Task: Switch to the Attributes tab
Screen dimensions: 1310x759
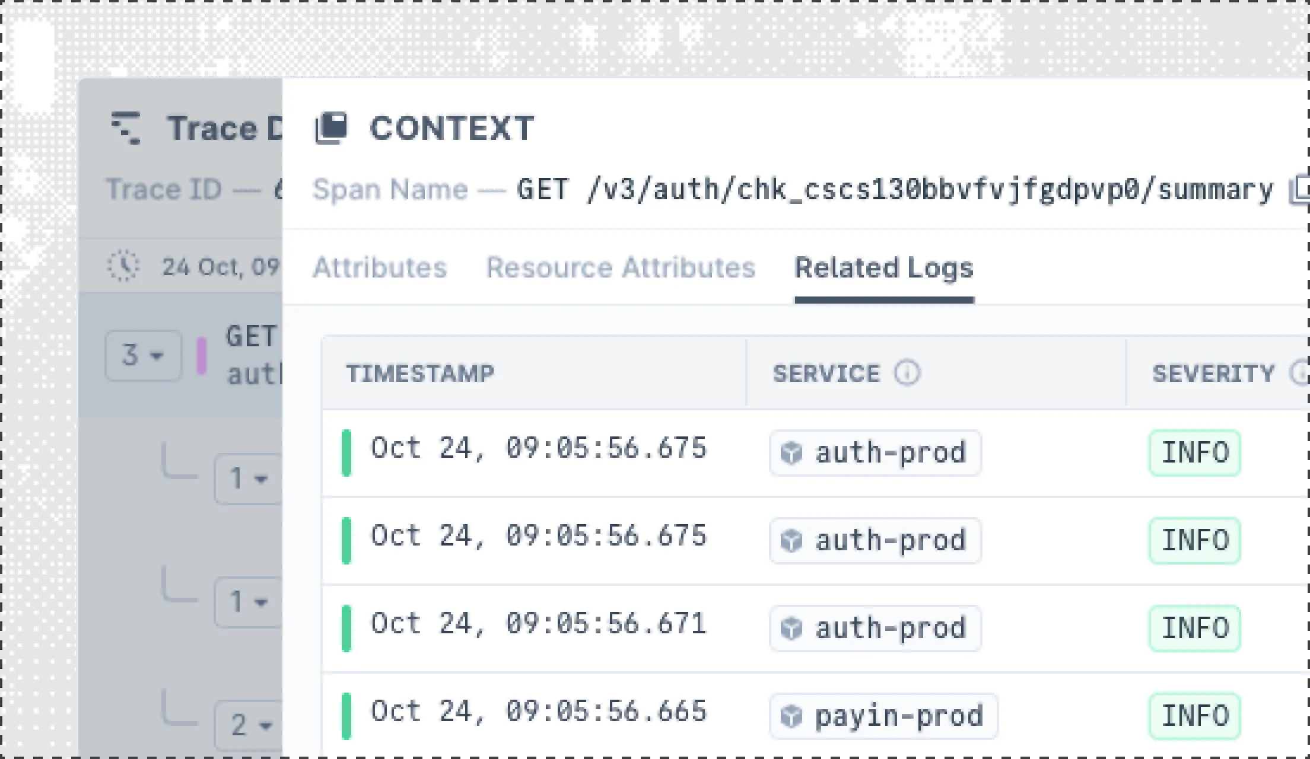Action: [380, 267]
